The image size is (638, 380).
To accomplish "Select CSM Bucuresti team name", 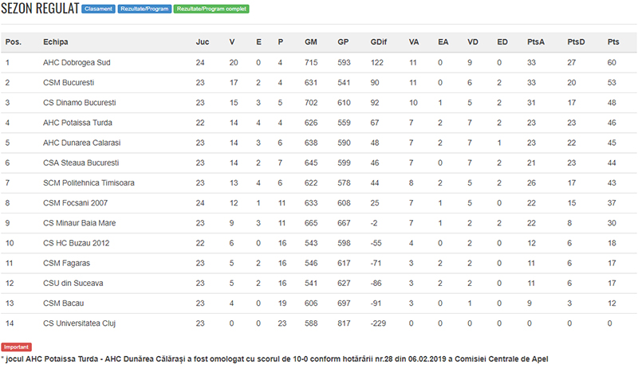I will [69, 82].
